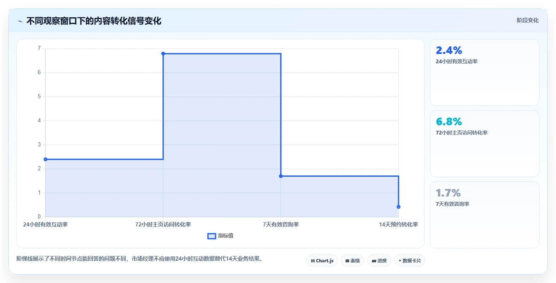Click the 72小时主页访问转化率 peak data point
556x283 pixels.
click(x=163, y=54)
